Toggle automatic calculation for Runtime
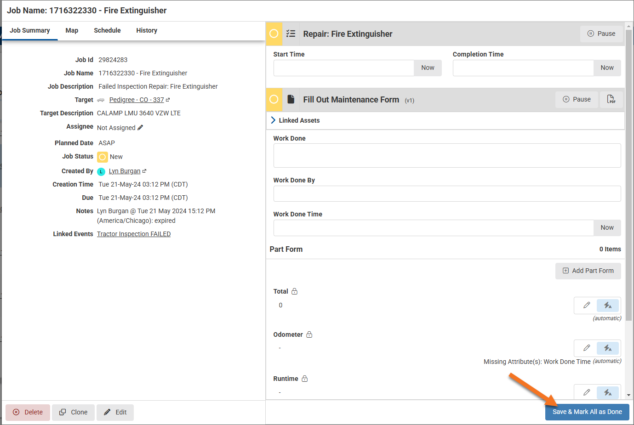 [x=608, y=392]
